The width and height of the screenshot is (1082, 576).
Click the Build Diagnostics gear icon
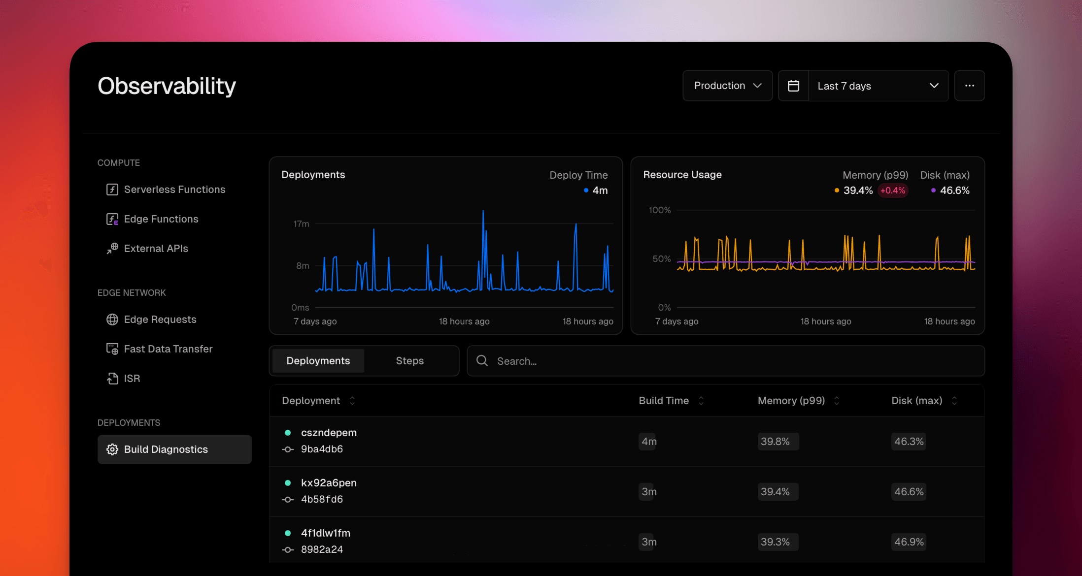coord(112,449)
